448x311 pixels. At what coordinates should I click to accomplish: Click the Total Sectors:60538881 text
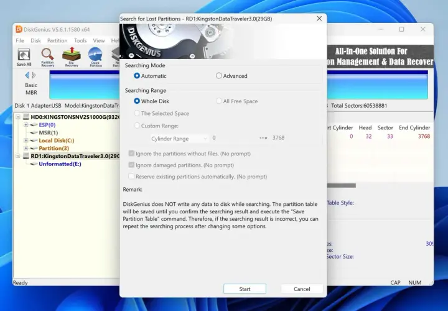pyautogui.click(x=359, y=106)
